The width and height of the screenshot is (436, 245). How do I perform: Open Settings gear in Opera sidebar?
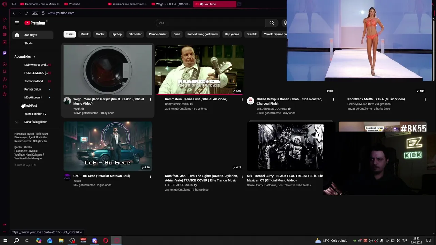tap(4, 94)
